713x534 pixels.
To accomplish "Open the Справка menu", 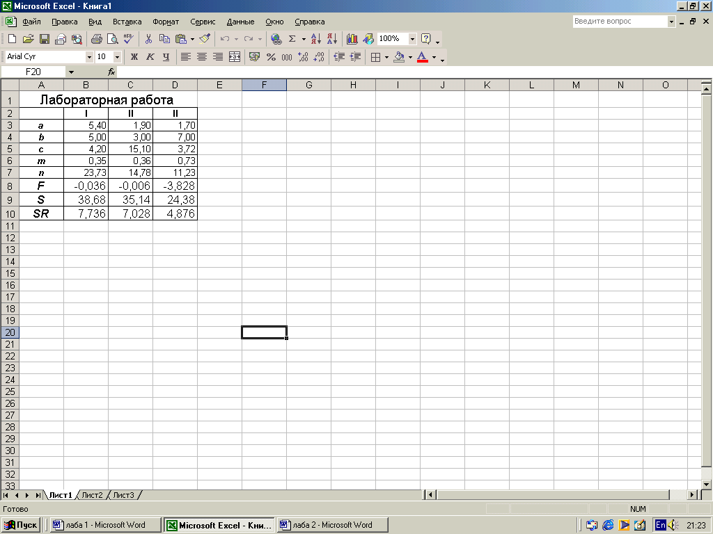I will pos(310,22).
